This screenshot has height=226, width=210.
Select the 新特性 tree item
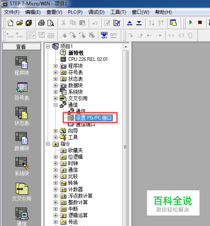76,53
